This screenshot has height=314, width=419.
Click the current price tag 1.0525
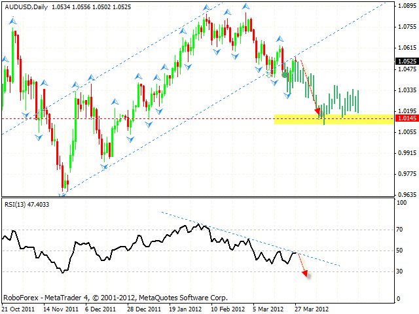coord(404,61)
